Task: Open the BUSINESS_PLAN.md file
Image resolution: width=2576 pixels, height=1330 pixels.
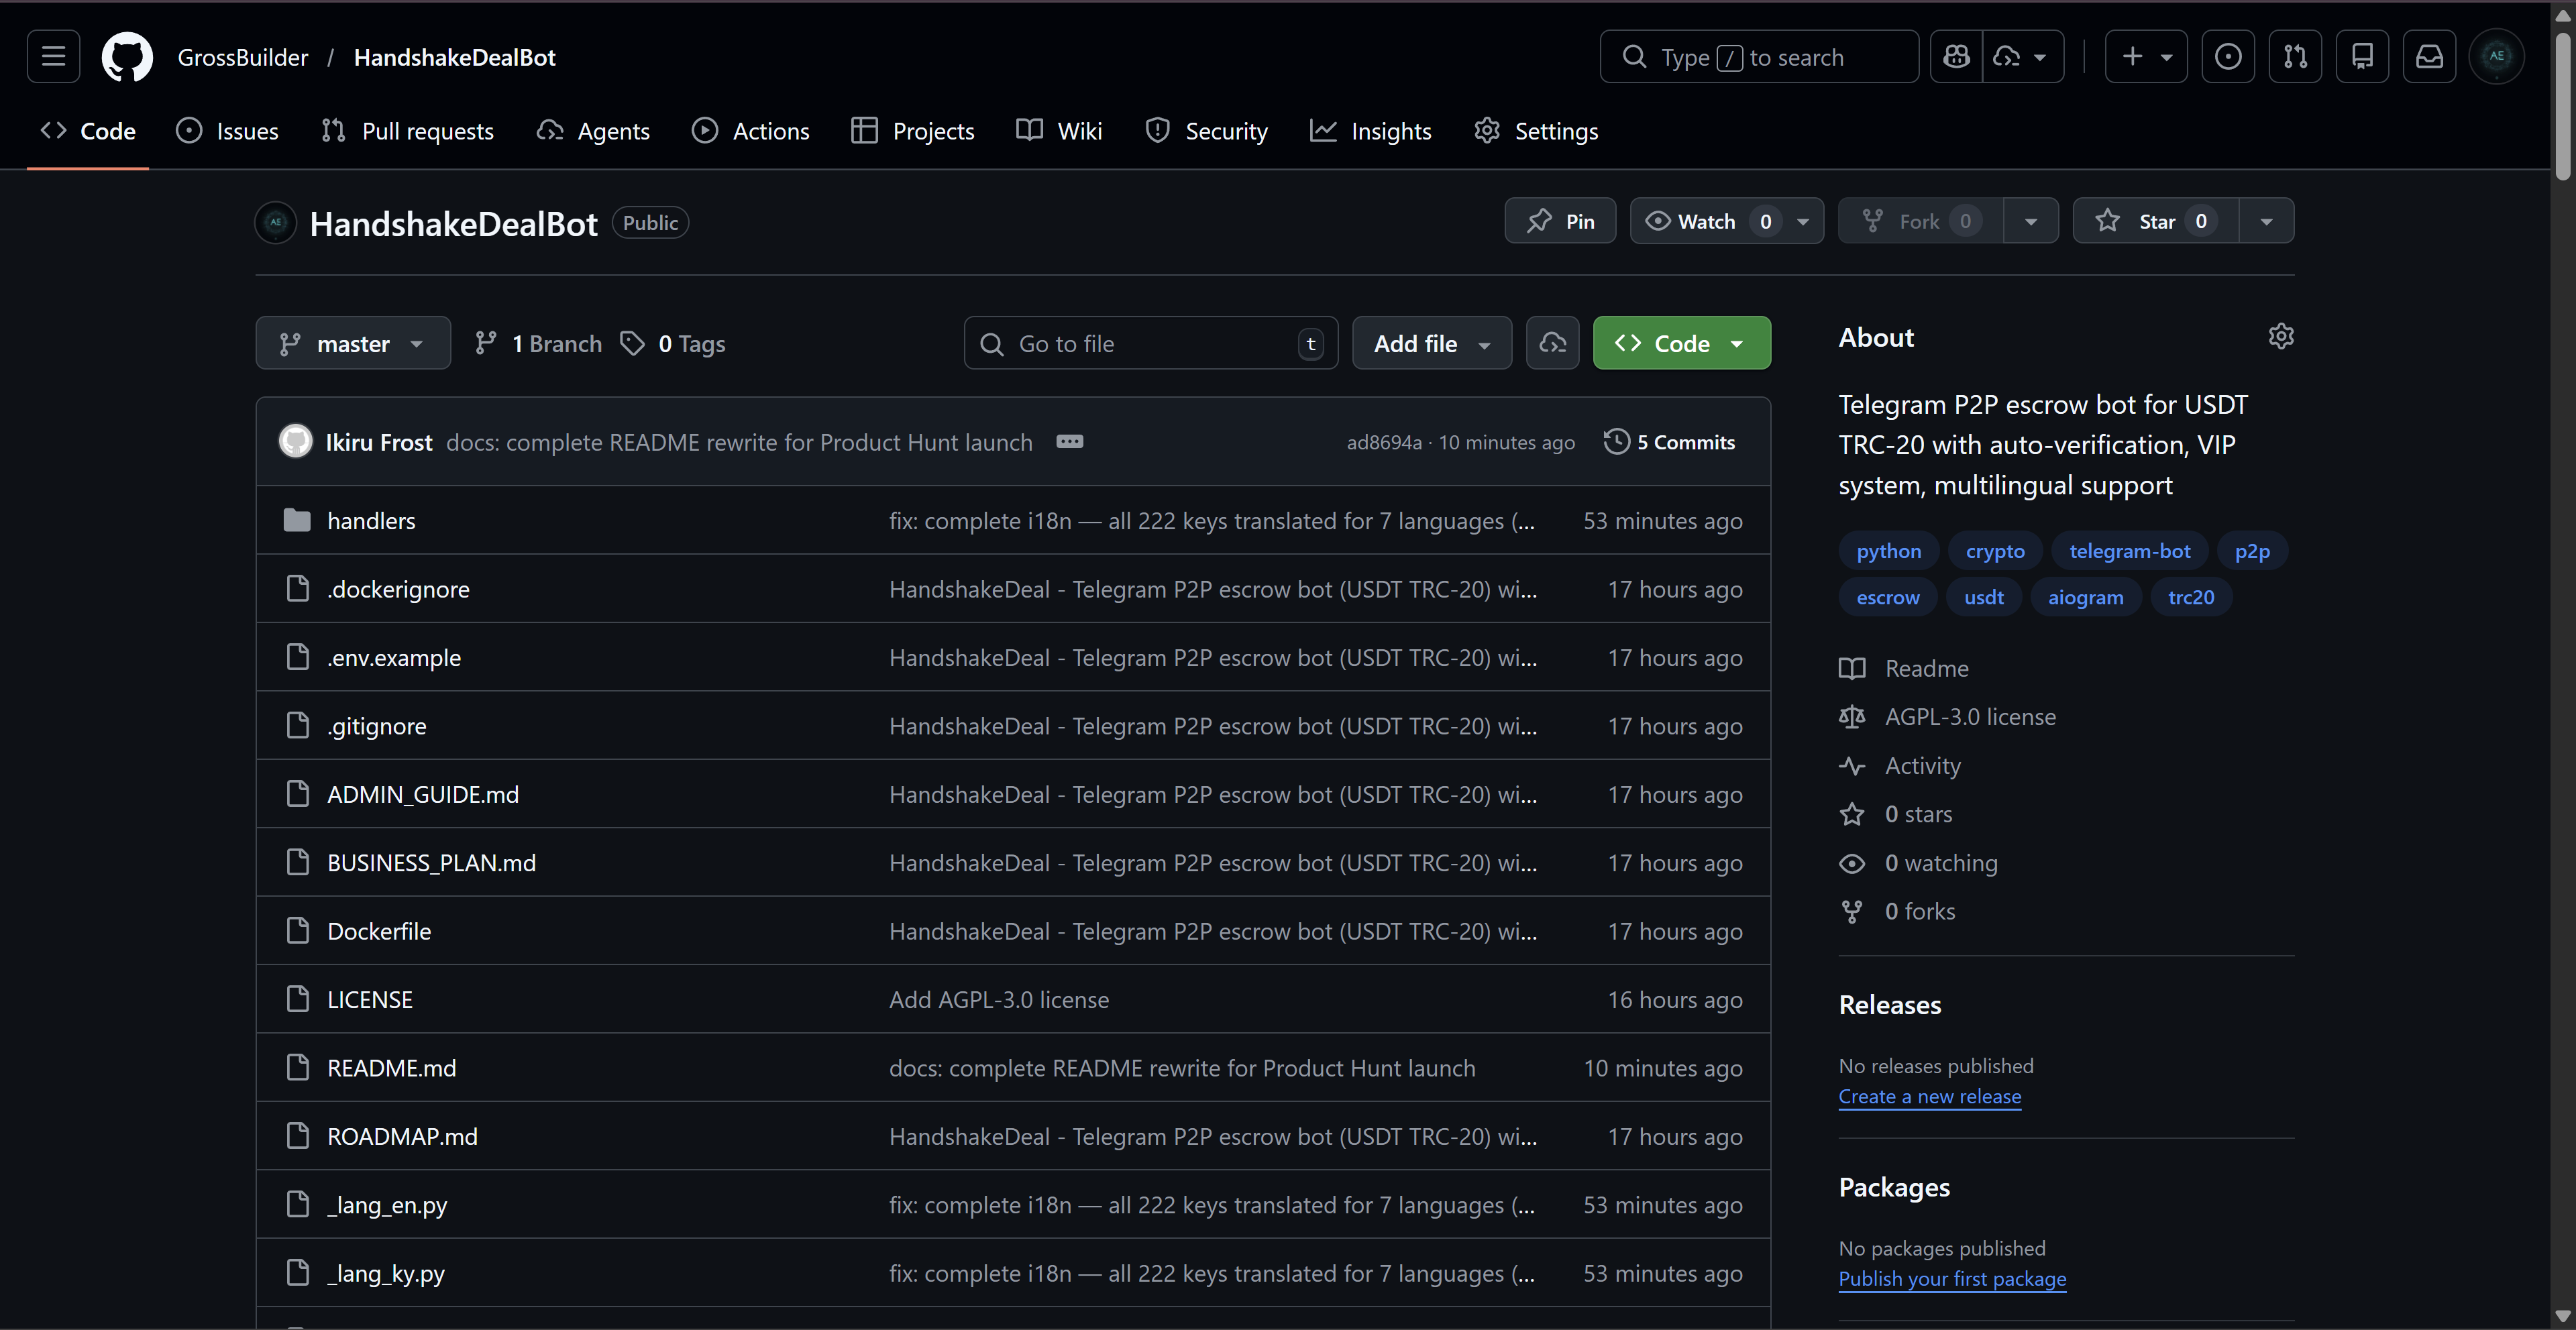Action: coord(431,862)
